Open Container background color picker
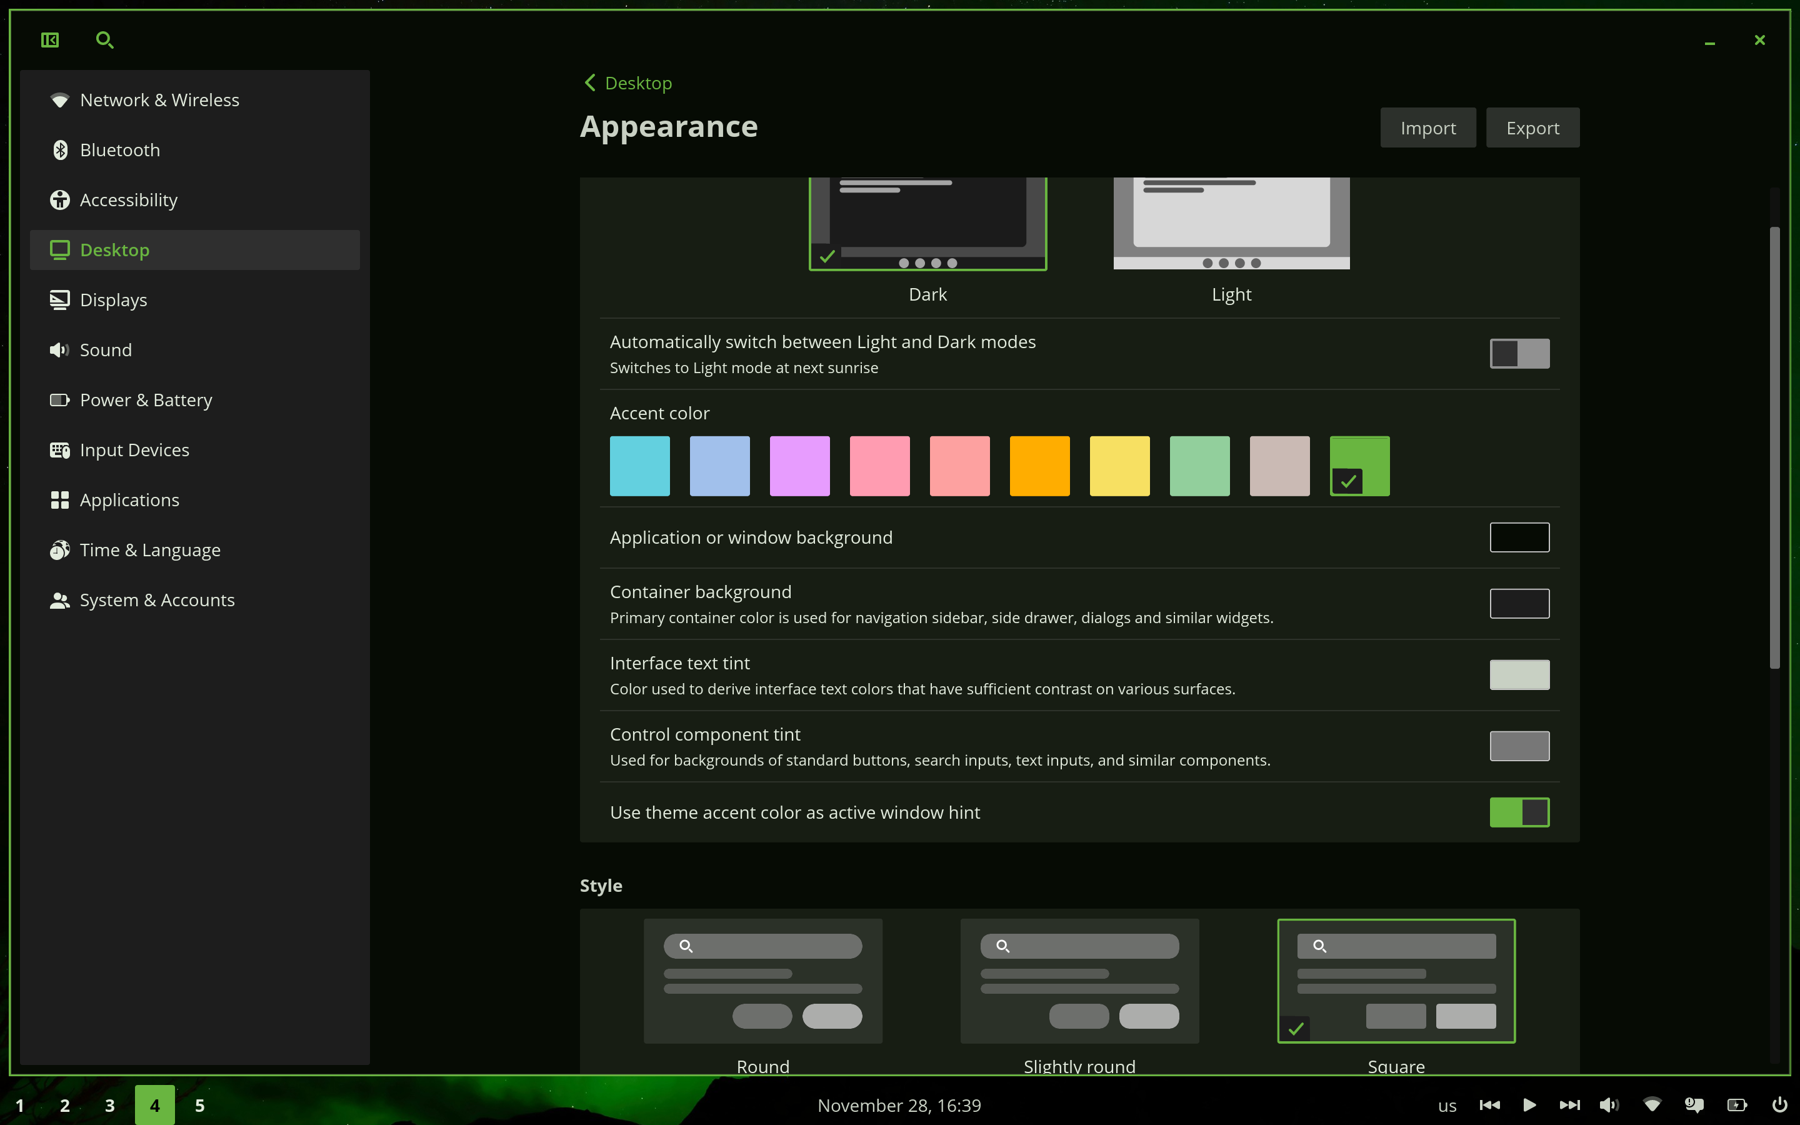The height and width of the screenshot is (1125, 1800). click(1519, 603)
